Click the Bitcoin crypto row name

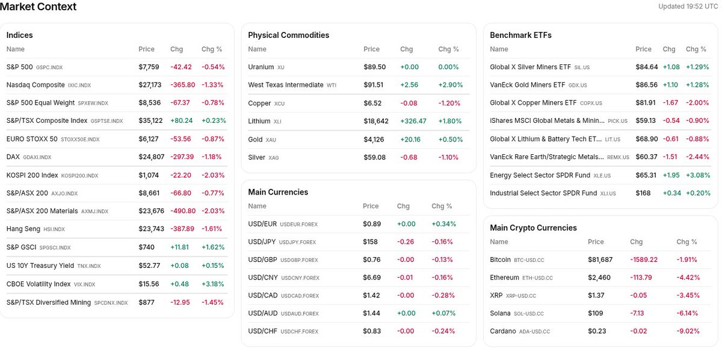[501, 259]
